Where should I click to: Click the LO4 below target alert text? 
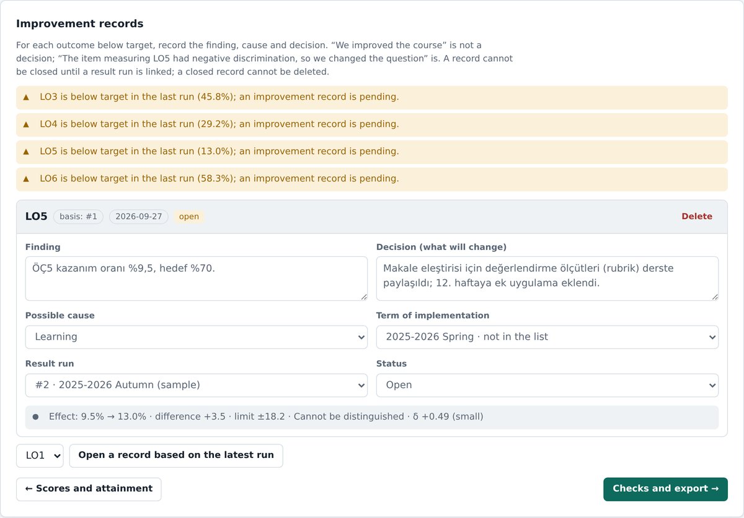(219, 124)
